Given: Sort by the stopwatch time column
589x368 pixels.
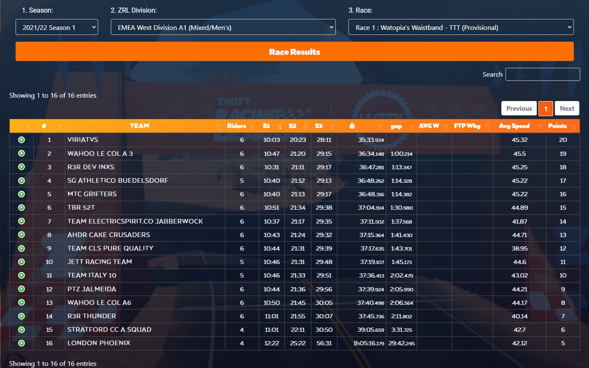Looking at the screenshot, I should point(361,126).
